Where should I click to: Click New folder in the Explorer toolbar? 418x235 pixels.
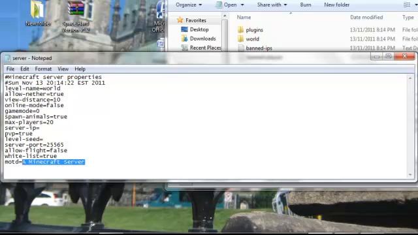[337, 5]
